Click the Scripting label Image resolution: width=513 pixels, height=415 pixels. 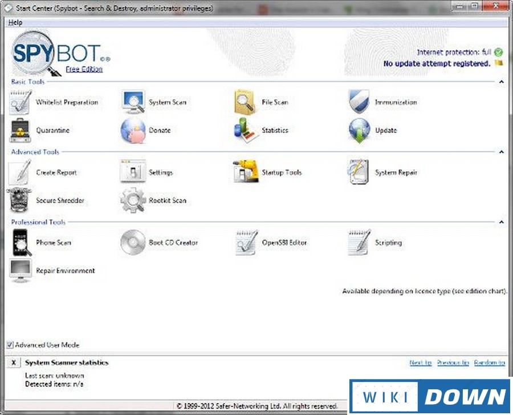click(x=388, y=243)
